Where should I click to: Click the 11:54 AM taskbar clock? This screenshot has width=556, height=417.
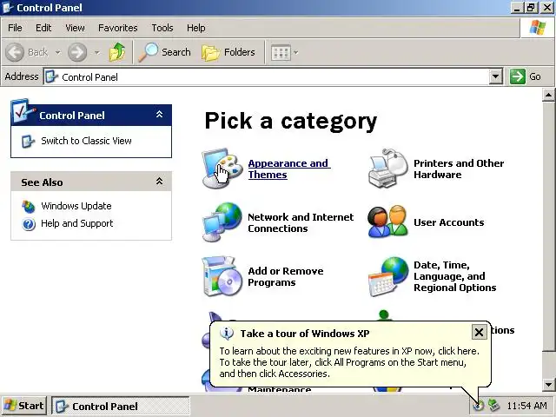click(526, 406)
